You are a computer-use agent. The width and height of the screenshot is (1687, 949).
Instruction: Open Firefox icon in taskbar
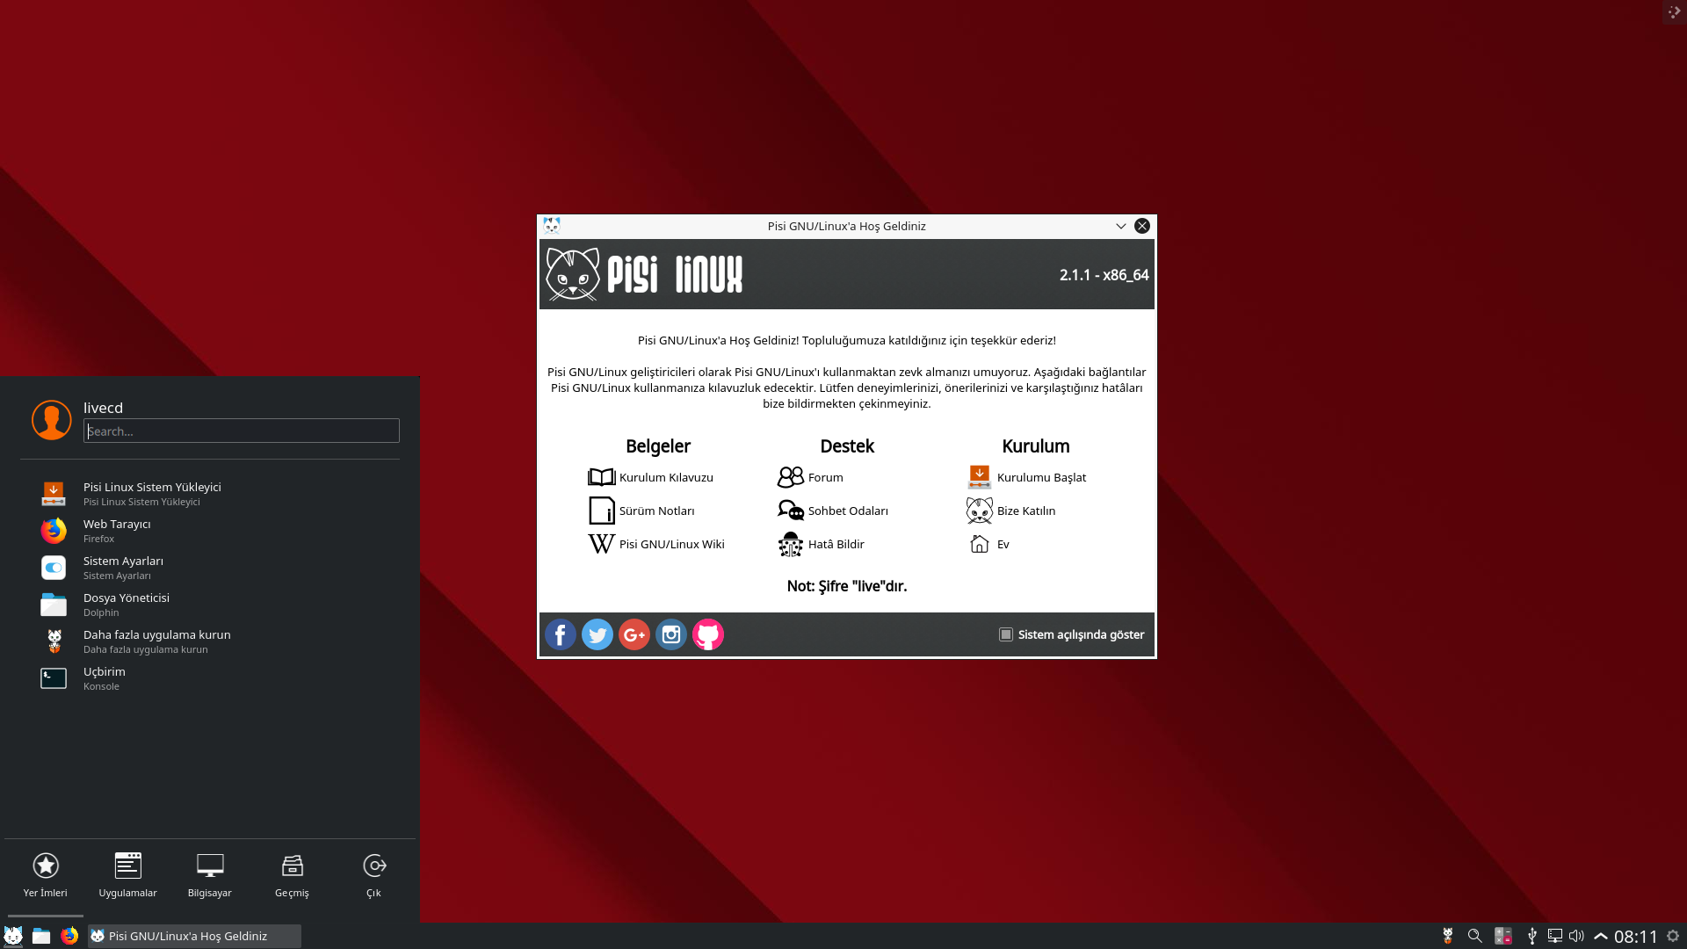69,936
